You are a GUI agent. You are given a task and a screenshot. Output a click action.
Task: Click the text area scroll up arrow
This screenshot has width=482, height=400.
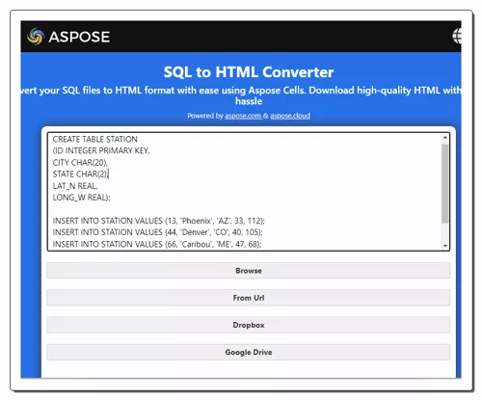pos(445,138)
